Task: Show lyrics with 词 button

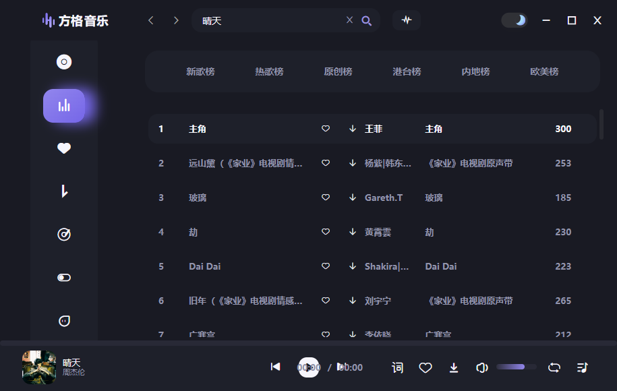Action: click(397, 367)
